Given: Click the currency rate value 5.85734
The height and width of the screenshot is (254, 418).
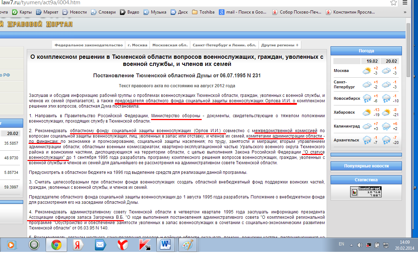Looking at the screenshot, I should [11, 172].
